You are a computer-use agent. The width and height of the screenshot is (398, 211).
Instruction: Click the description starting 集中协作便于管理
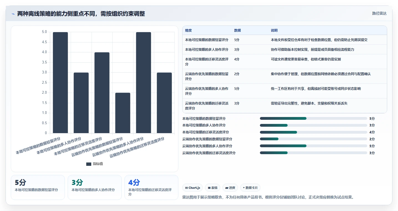[321, 74]
